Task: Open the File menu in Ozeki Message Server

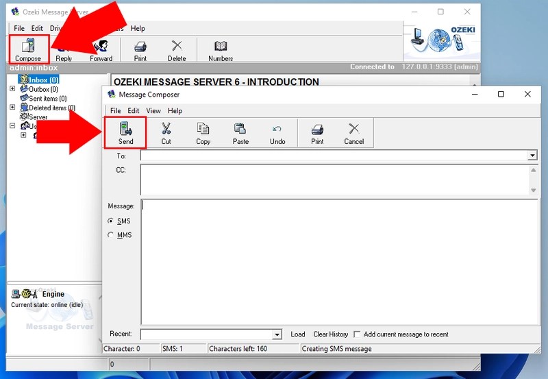Action: (x=19, y=28)
